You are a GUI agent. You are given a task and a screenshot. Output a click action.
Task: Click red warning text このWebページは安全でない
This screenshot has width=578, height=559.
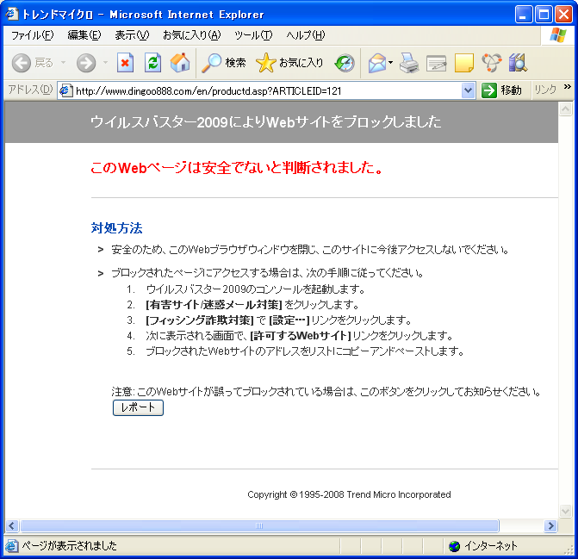click(x=237, y=168)
